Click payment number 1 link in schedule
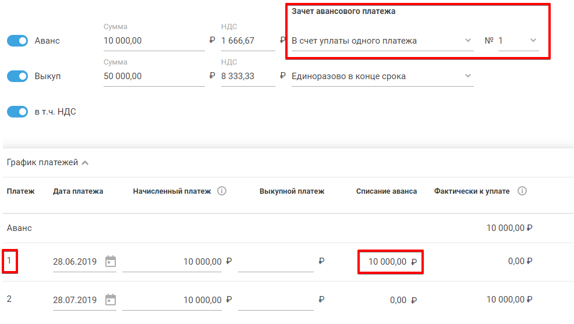Image resolution: width=574 pixels, height=324 pixels. 9,261
